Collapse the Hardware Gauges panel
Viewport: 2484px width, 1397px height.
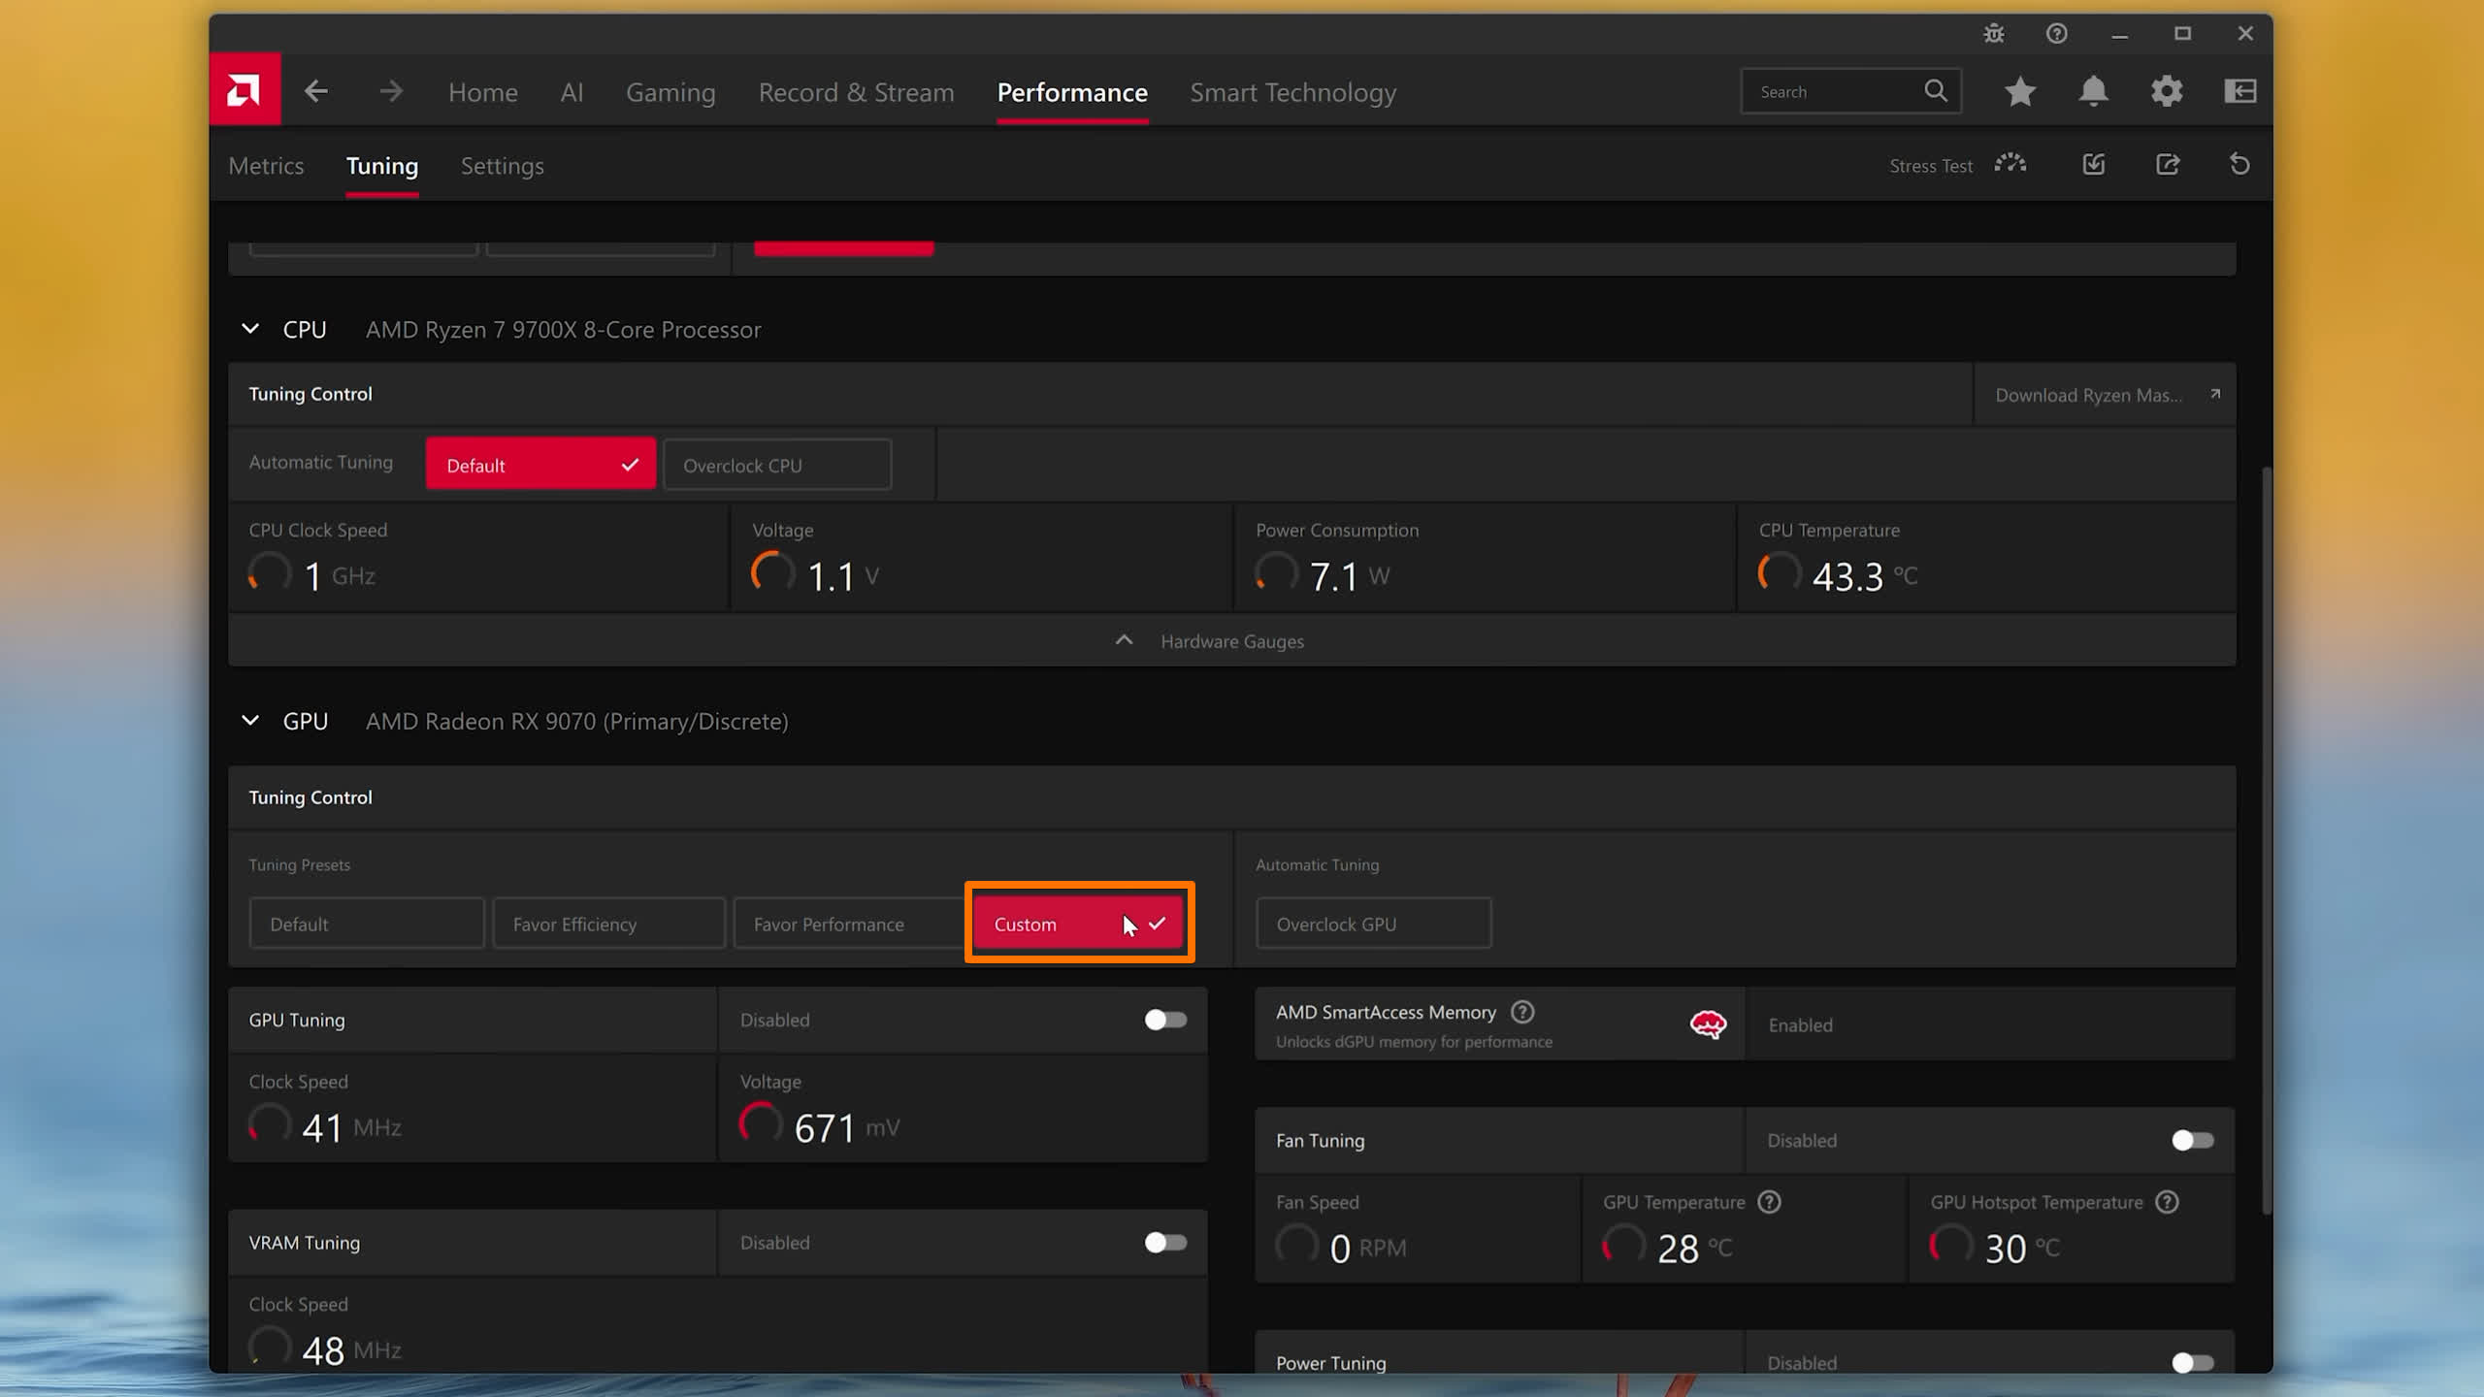[1232, 640]
